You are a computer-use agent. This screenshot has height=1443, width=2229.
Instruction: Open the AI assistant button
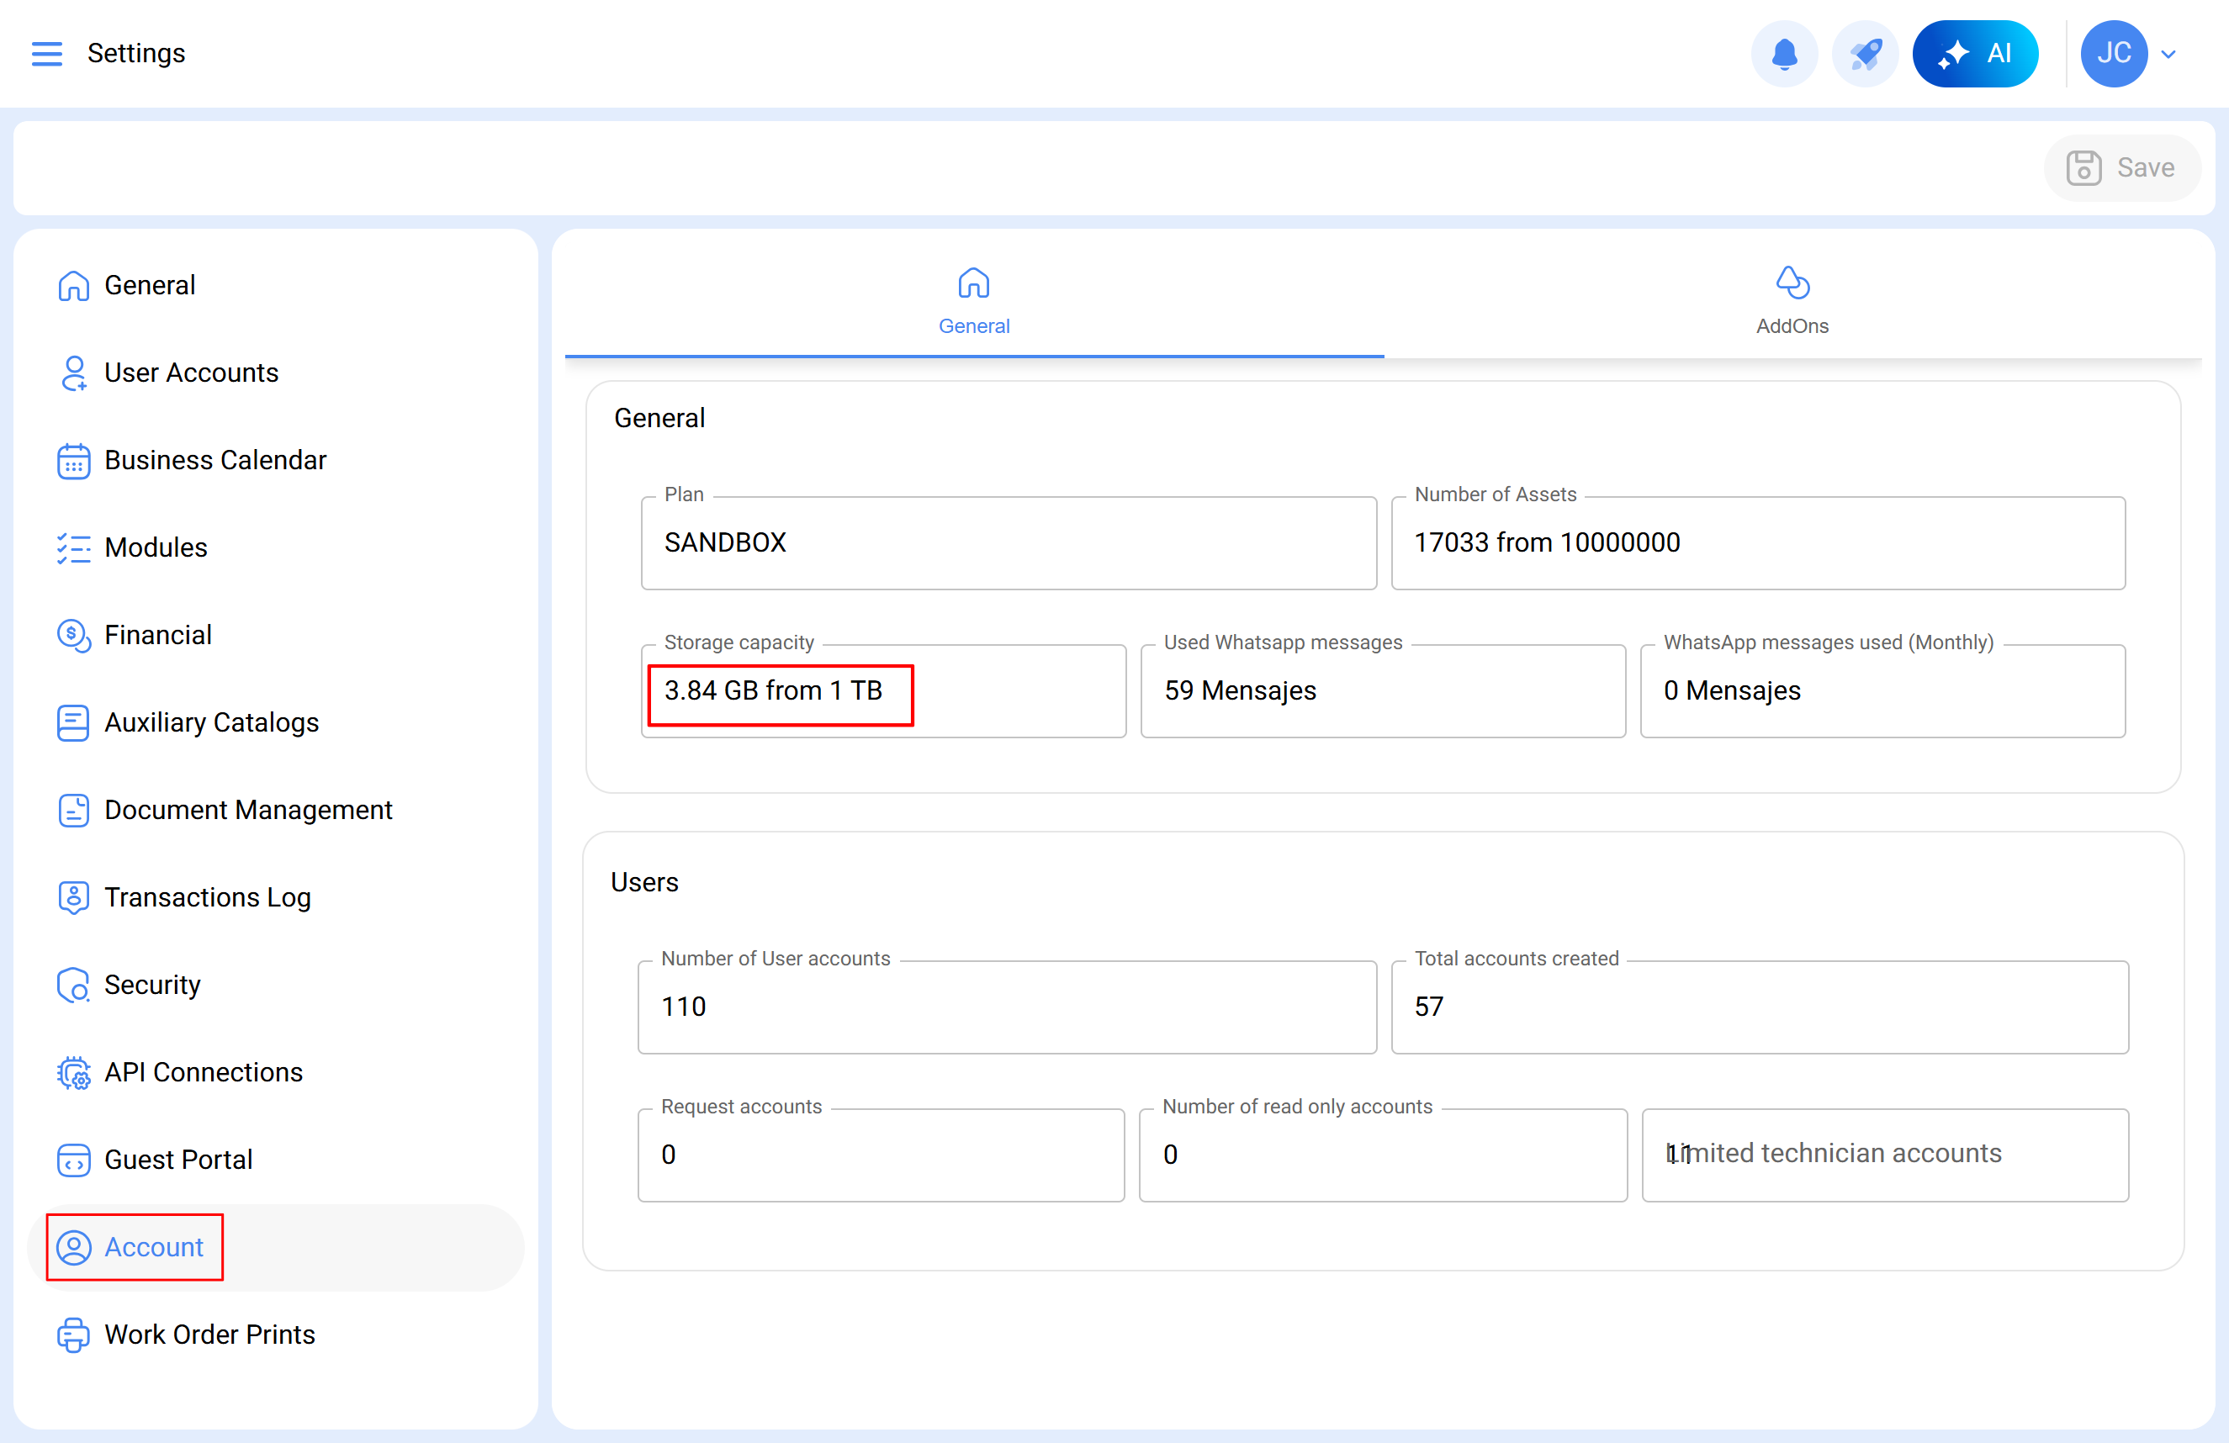pyautogui.click(x=1974, y=53)
